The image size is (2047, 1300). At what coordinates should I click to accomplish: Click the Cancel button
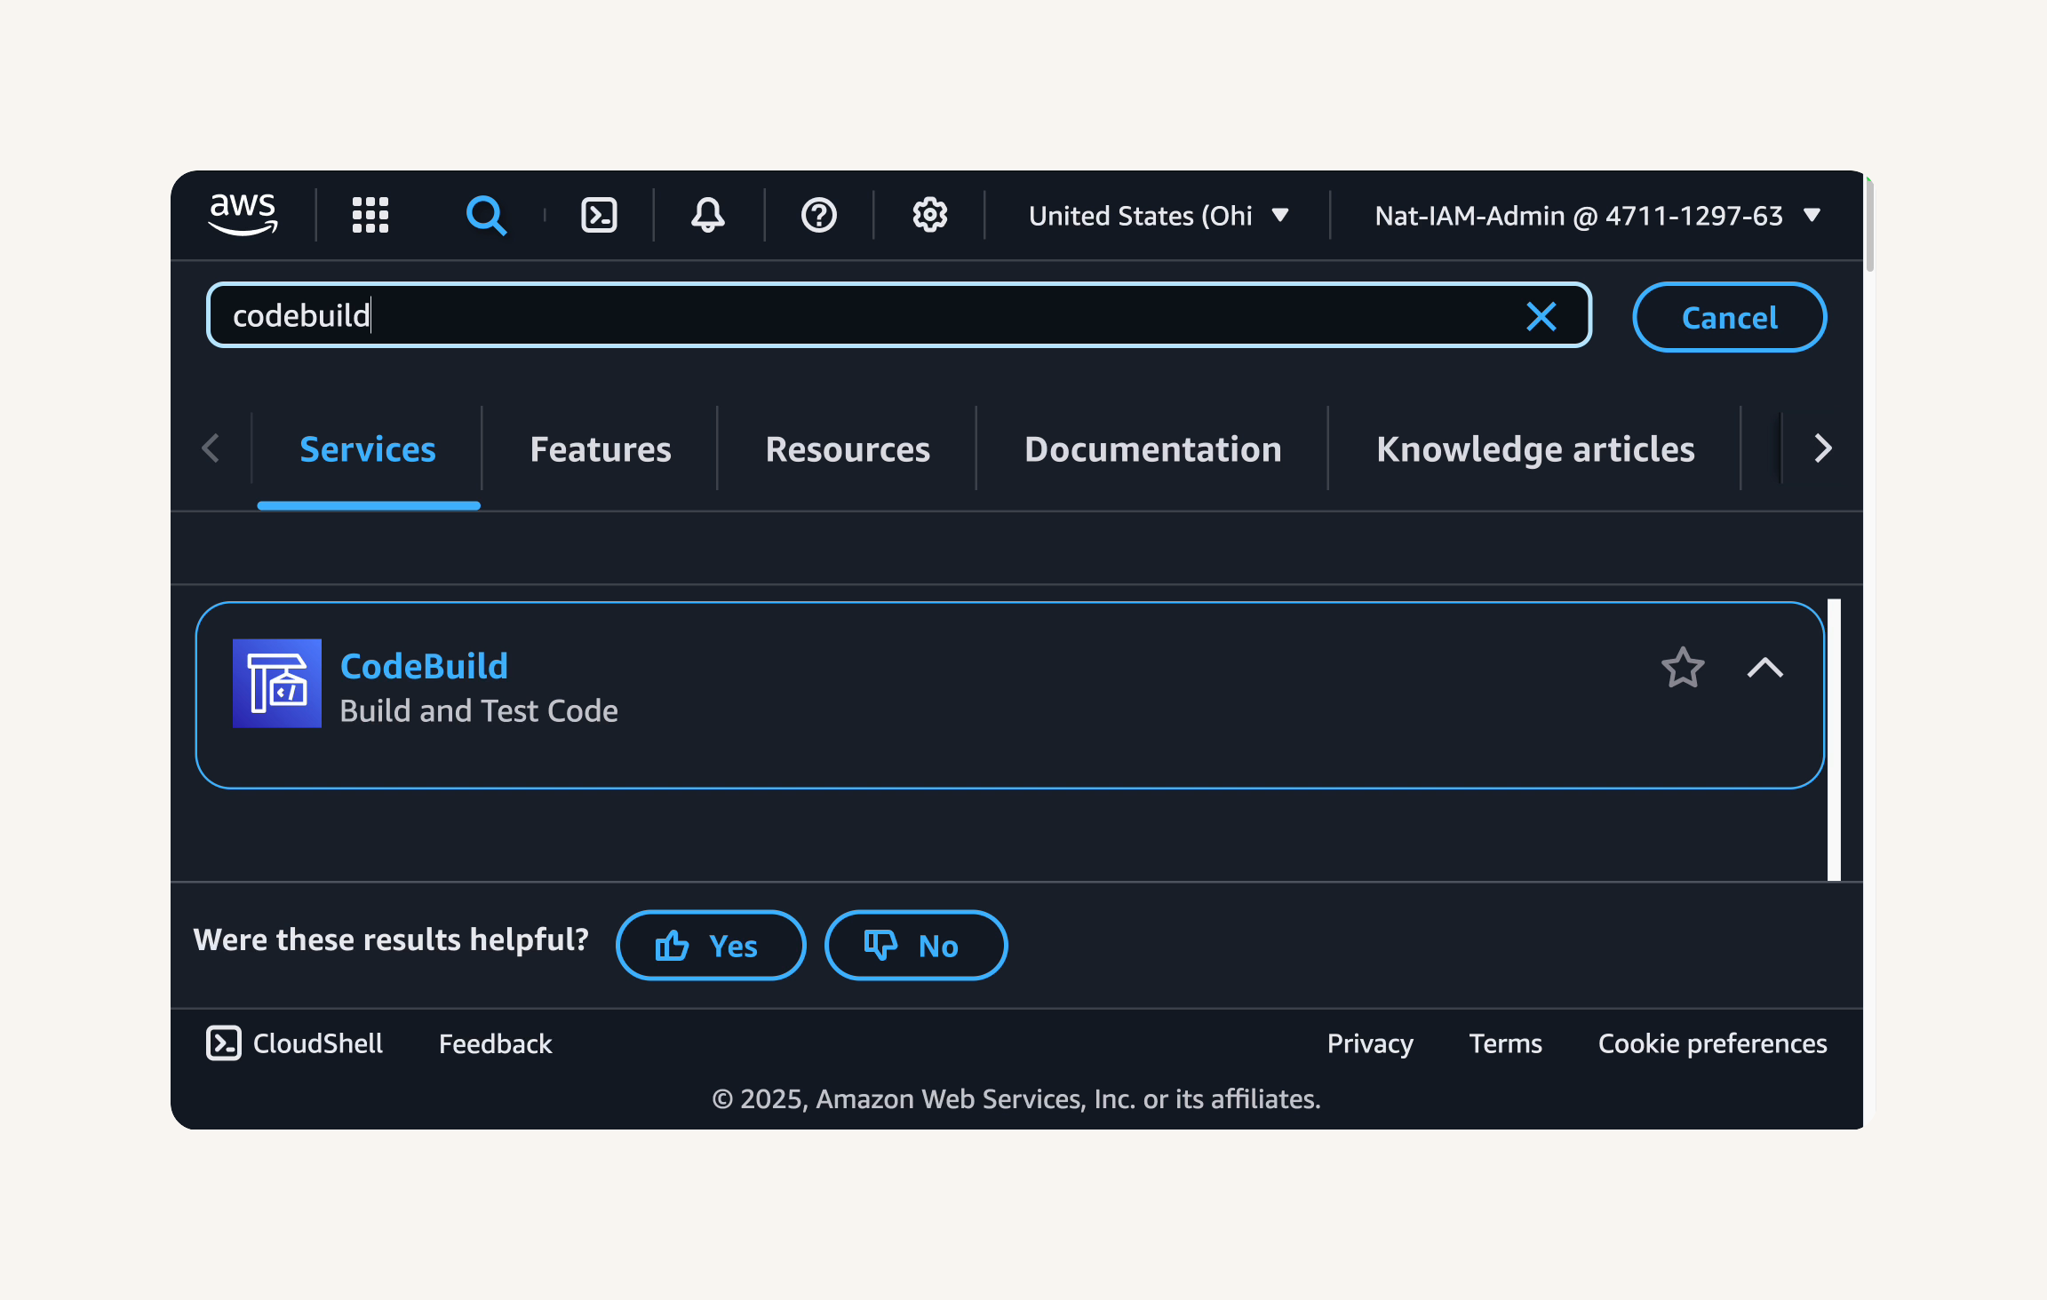(x=1729, y=317)
